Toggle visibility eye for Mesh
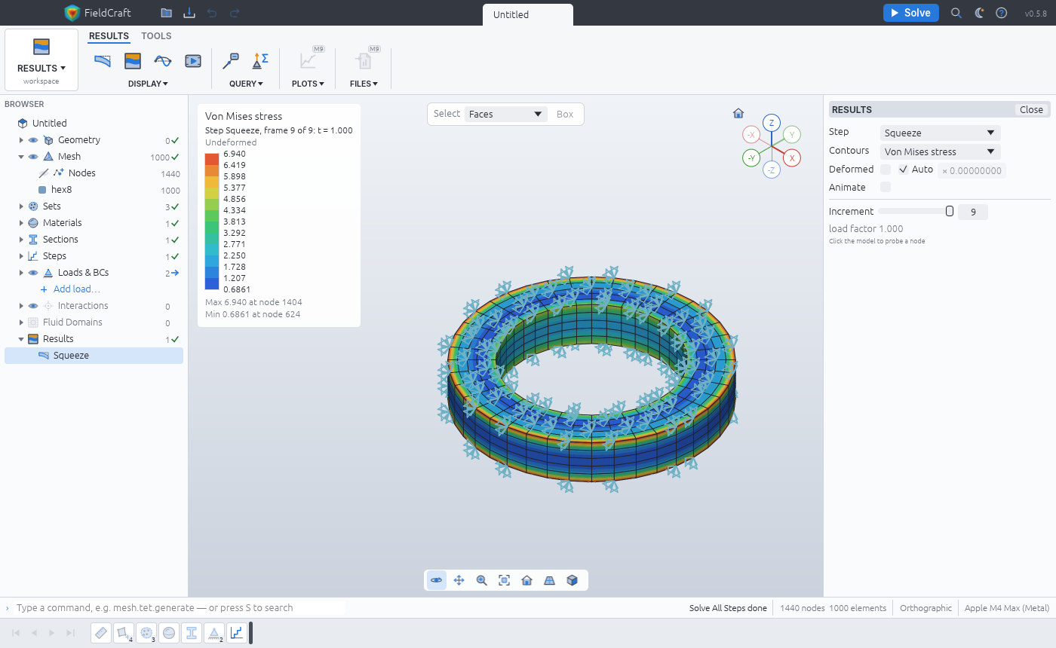The height and width of the screenshot is (648, 1056). 33,157
